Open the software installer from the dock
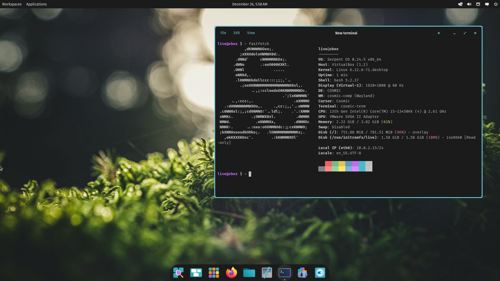500x281 pixels. pyautogui.click(x=302, y=273)
